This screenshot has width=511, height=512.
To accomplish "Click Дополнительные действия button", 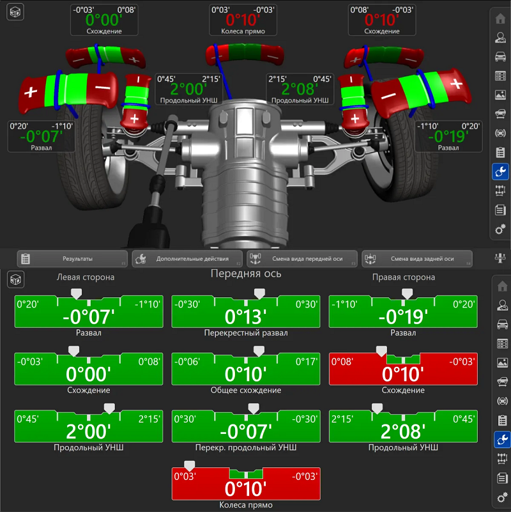I will point(187,259).
